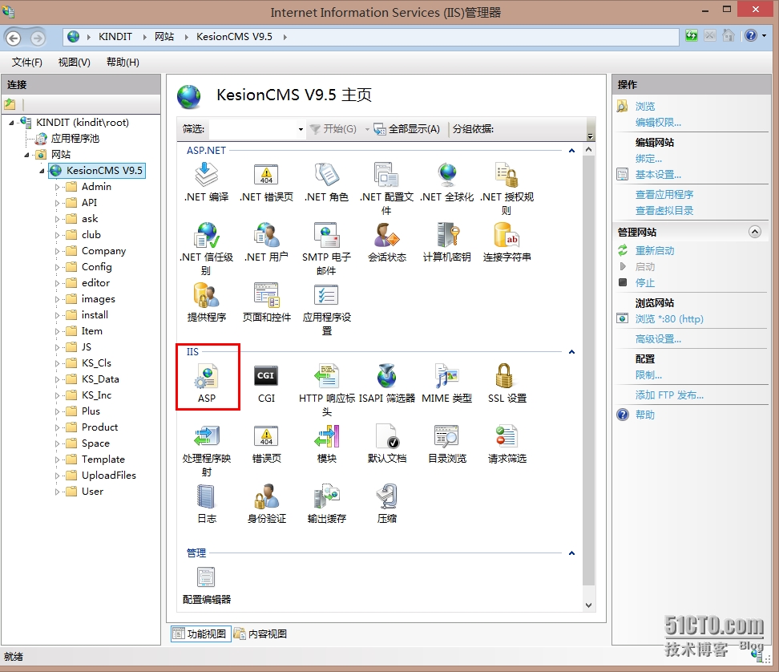Open the 筛选 filter dropdown
The height and width of the screenshot is (672, 779).
(x=301, y=129)
